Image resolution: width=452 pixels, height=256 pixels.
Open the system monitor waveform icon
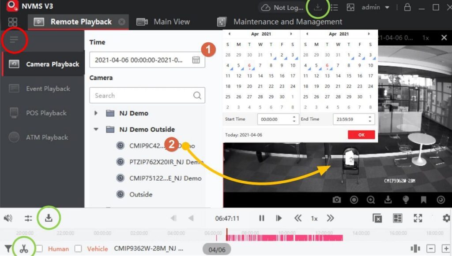pos(350,7)
